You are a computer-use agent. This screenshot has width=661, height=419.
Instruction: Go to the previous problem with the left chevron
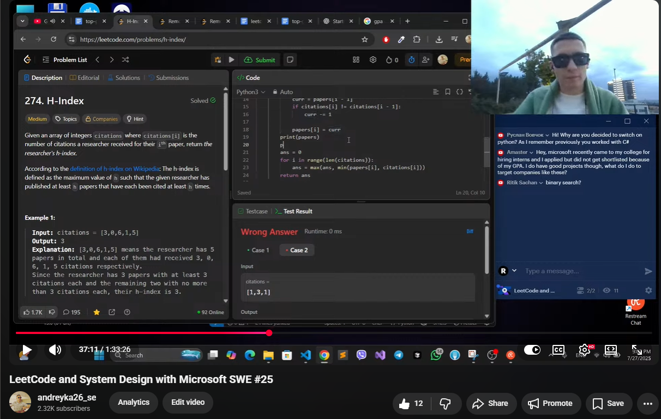(x=97, y=60)
